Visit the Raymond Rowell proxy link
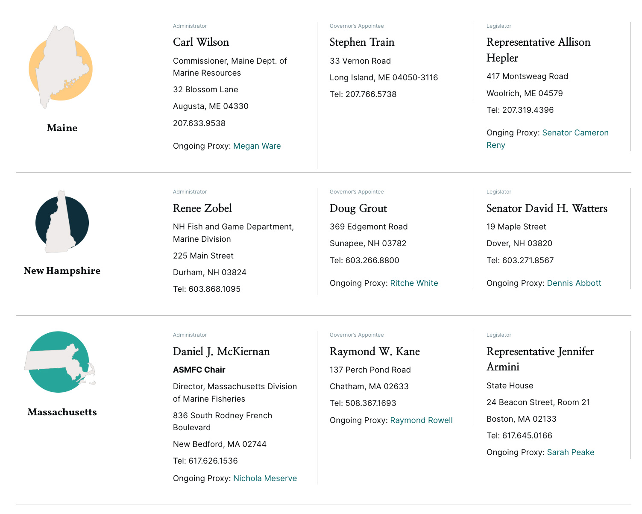Screen dimensions: 642x514 pyautogui.click(x=421, y=420)
